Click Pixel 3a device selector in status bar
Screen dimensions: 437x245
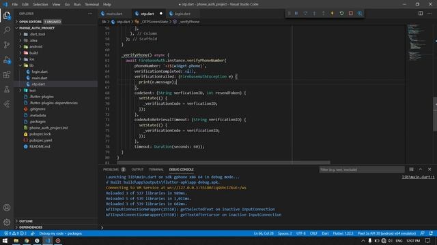tap(386, 233)
